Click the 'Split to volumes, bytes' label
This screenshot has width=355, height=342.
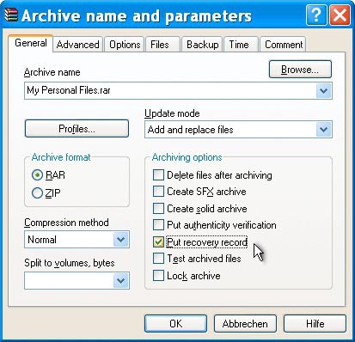click(x=70, y=263)
